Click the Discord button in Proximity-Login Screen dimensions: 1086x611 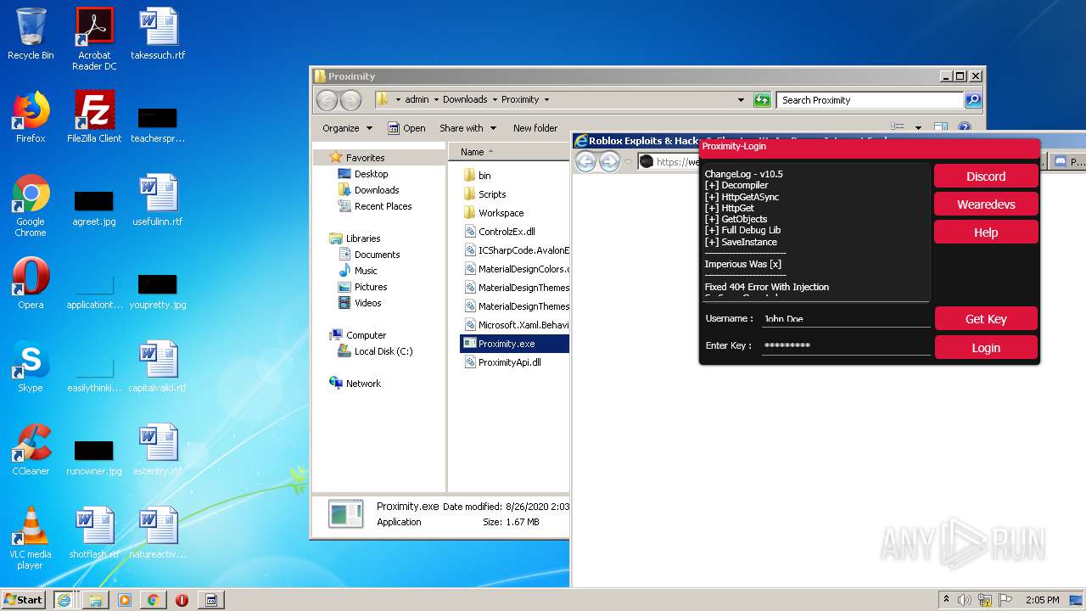click(986, 177)
